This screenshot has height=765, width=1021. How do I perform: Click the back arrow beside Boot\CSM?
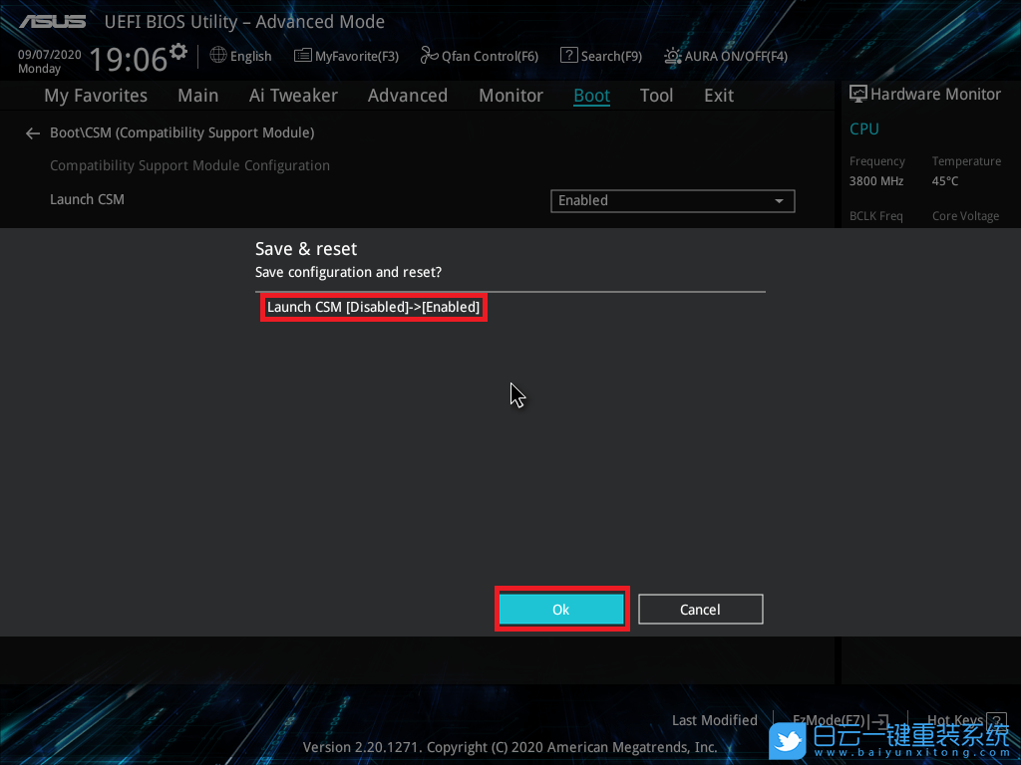(x=33, y=132)
